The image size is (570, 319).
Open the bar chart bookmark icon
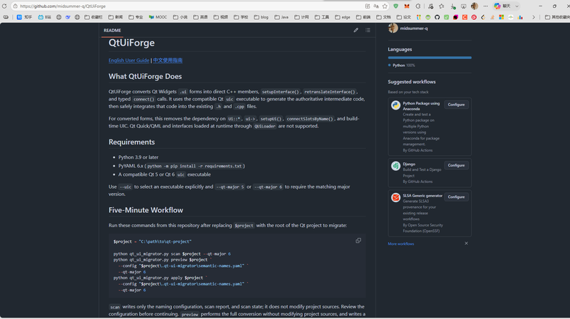coord(520,17)
